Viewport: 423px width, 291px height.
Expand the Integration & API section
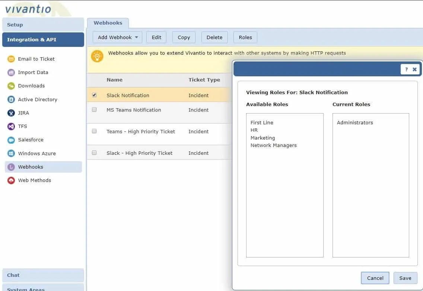click(x=43, y=39)
